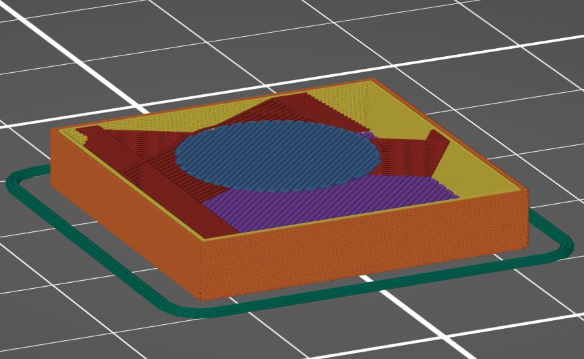
Task: Select the blue circular infill region
Action: coord(277,156)
